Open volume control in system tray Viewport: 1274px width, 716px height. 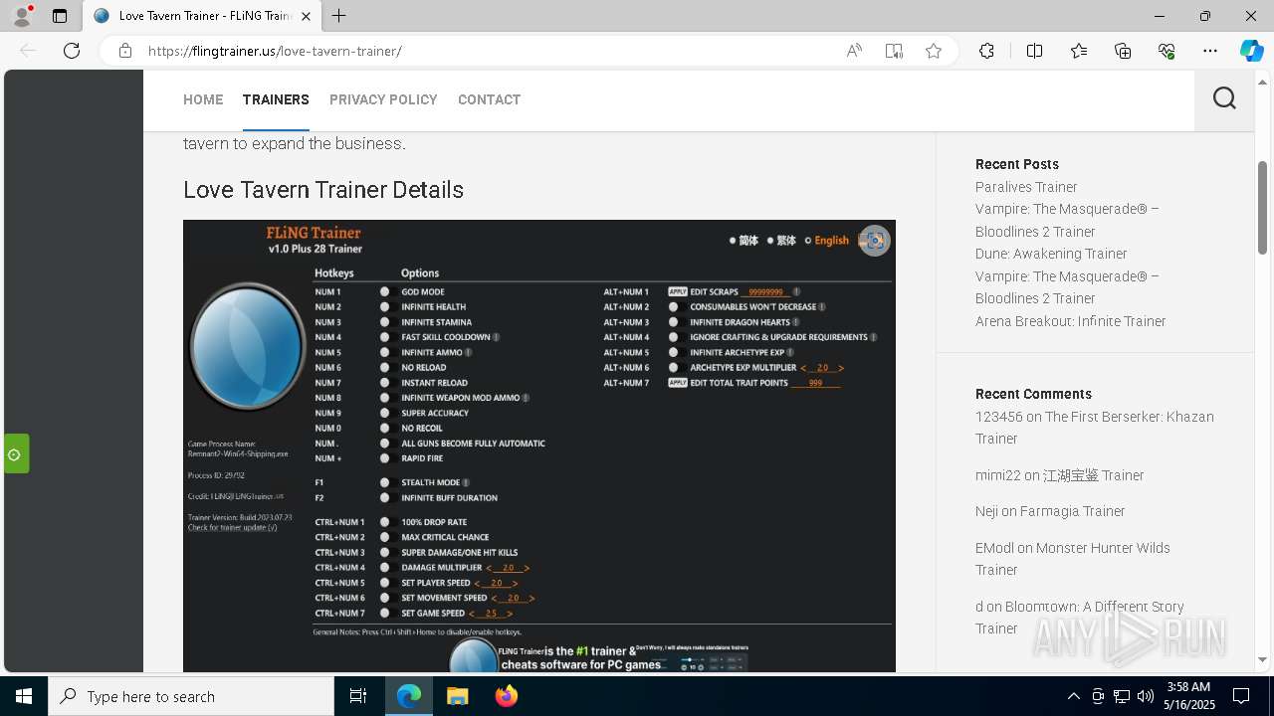point(1146,696)
